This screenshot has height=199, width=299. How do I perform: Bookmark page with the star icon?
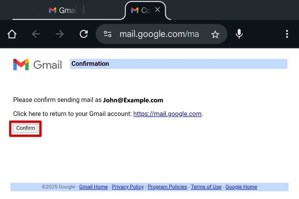(x=215, y=35)
